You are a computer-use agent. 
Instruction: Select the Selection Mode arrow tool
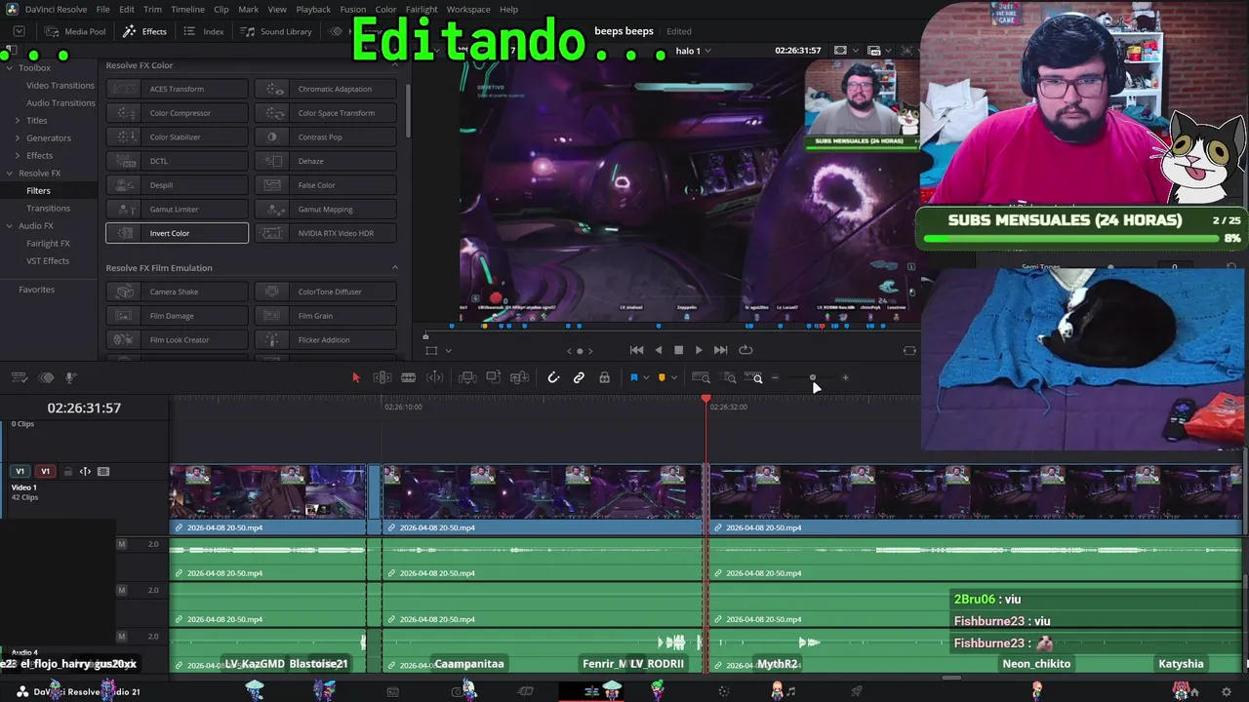(356, 377)
